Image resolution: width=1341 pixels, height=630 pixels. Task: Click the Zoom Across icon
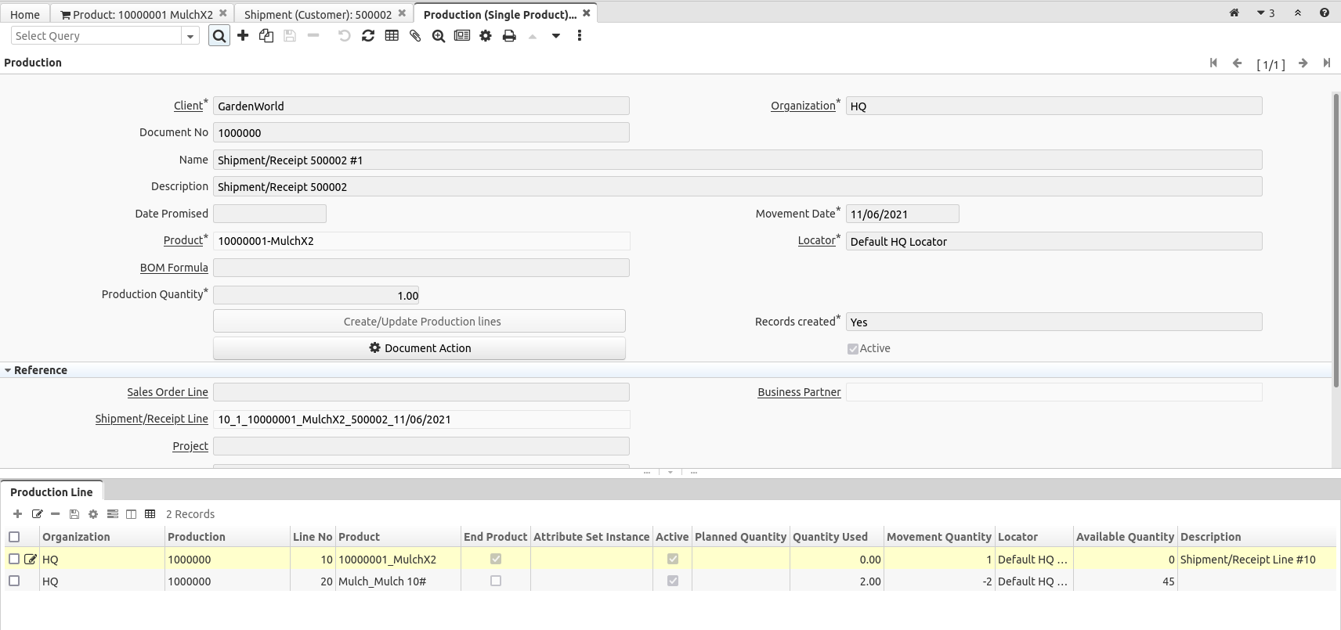click(439, 36)
